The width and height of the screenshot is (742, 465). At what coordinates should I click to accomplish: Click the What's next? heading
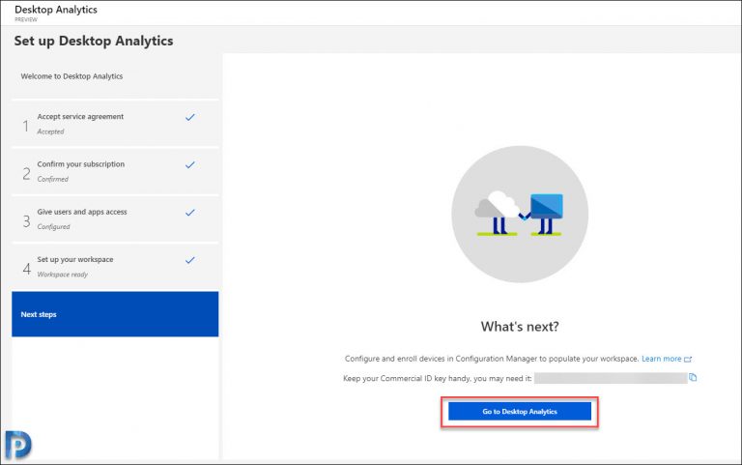pos(520,326)
